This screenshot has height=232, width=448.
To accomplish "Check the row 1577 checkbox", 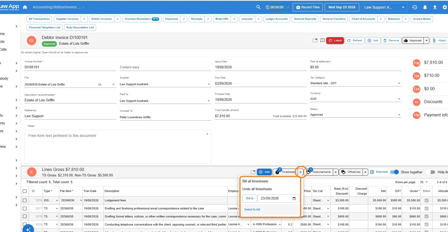I will (25, 209).
